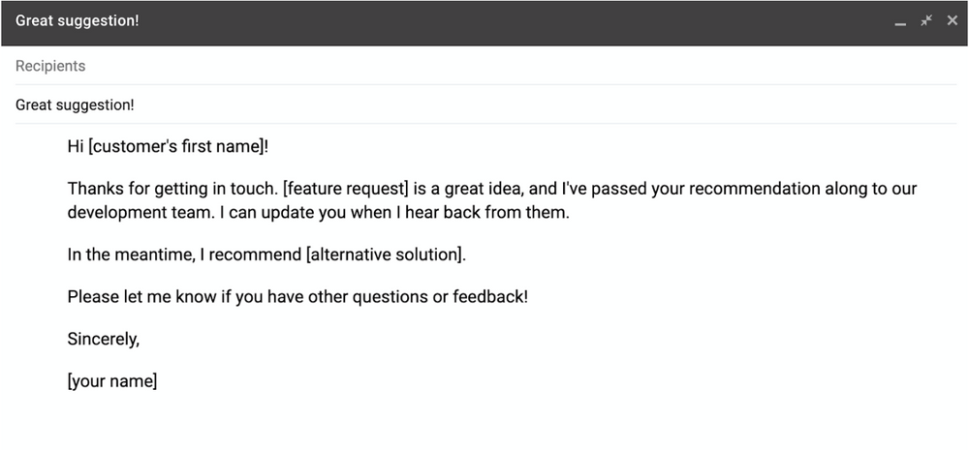The image size is (969, 450).
Task: Click the exit full-screen arrows icon
Action: [x=926, y=20]
